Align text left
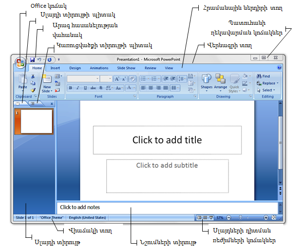The image size is (296, 249). [143, 88]
